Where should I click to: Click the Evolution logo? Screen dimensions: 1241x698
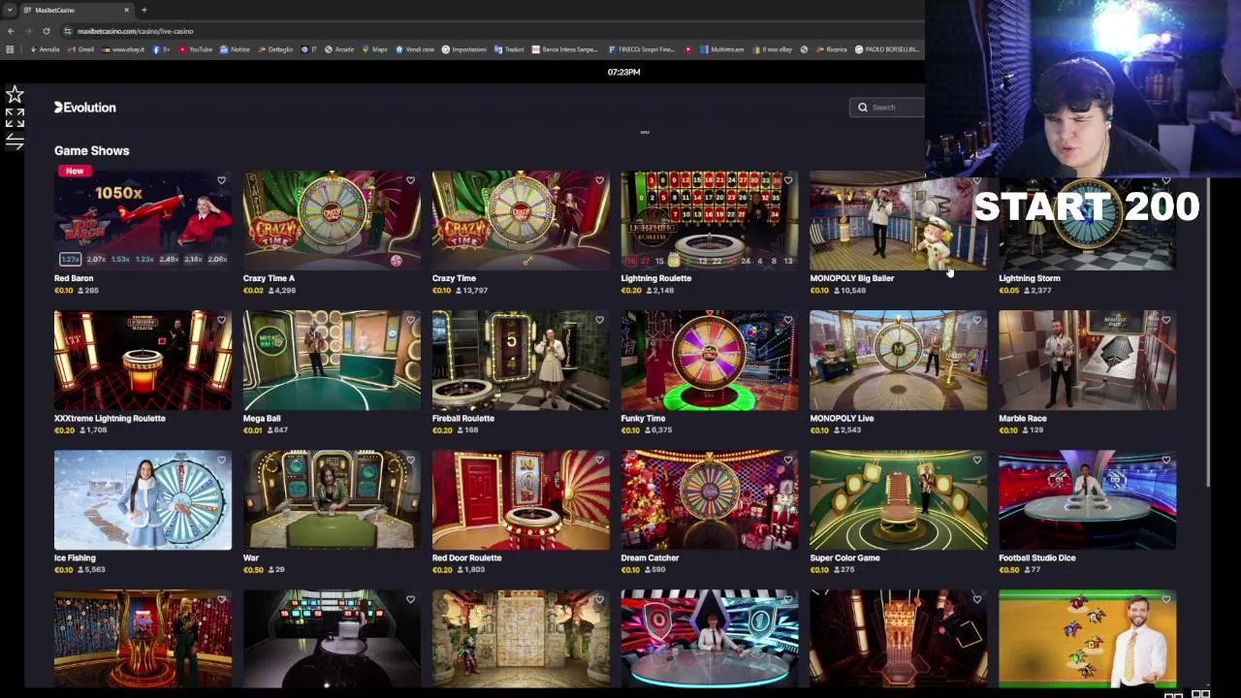point(84,108)
